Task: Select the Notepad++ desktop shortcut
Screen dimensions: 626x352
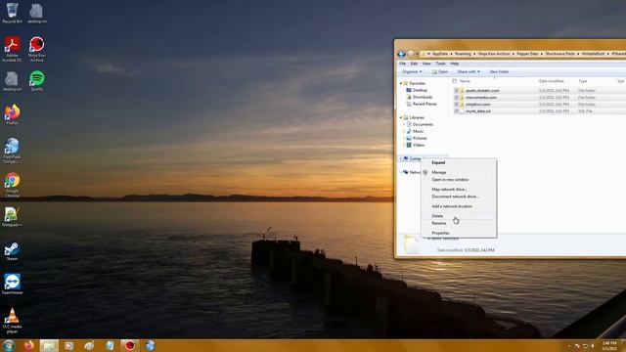Action: (12, 217)
